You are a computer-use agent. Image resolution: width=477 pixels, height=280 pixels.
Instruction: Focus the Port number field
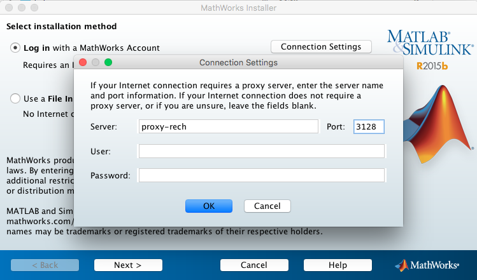[369, 126]
